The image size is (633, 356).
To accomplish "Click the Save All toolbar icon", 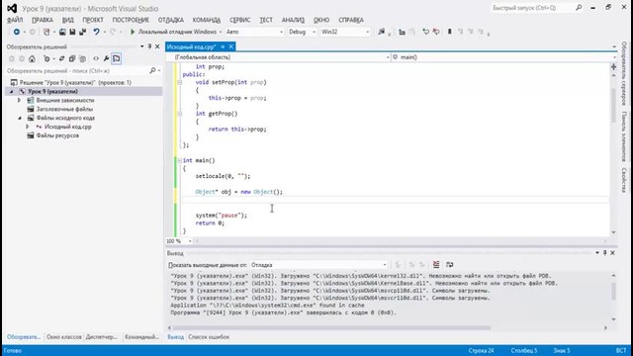I will click(83, 32).
